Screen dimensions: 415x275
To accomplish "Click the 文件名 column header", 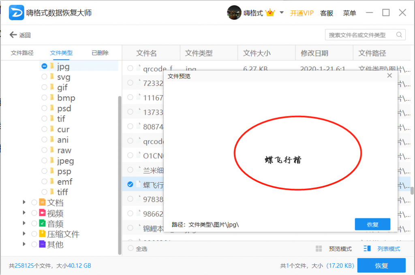I will coord(151,53).
